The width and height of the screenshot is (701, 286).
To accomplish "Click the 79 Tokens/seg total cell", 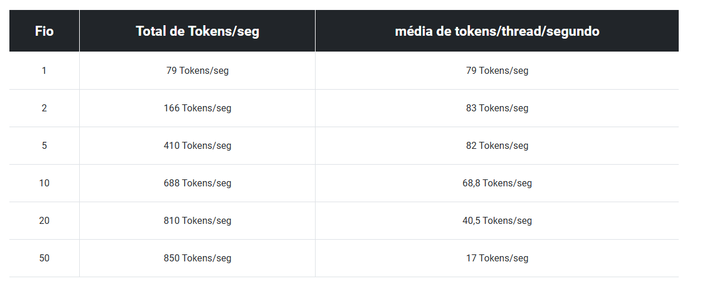I will (x=197, y=70).
